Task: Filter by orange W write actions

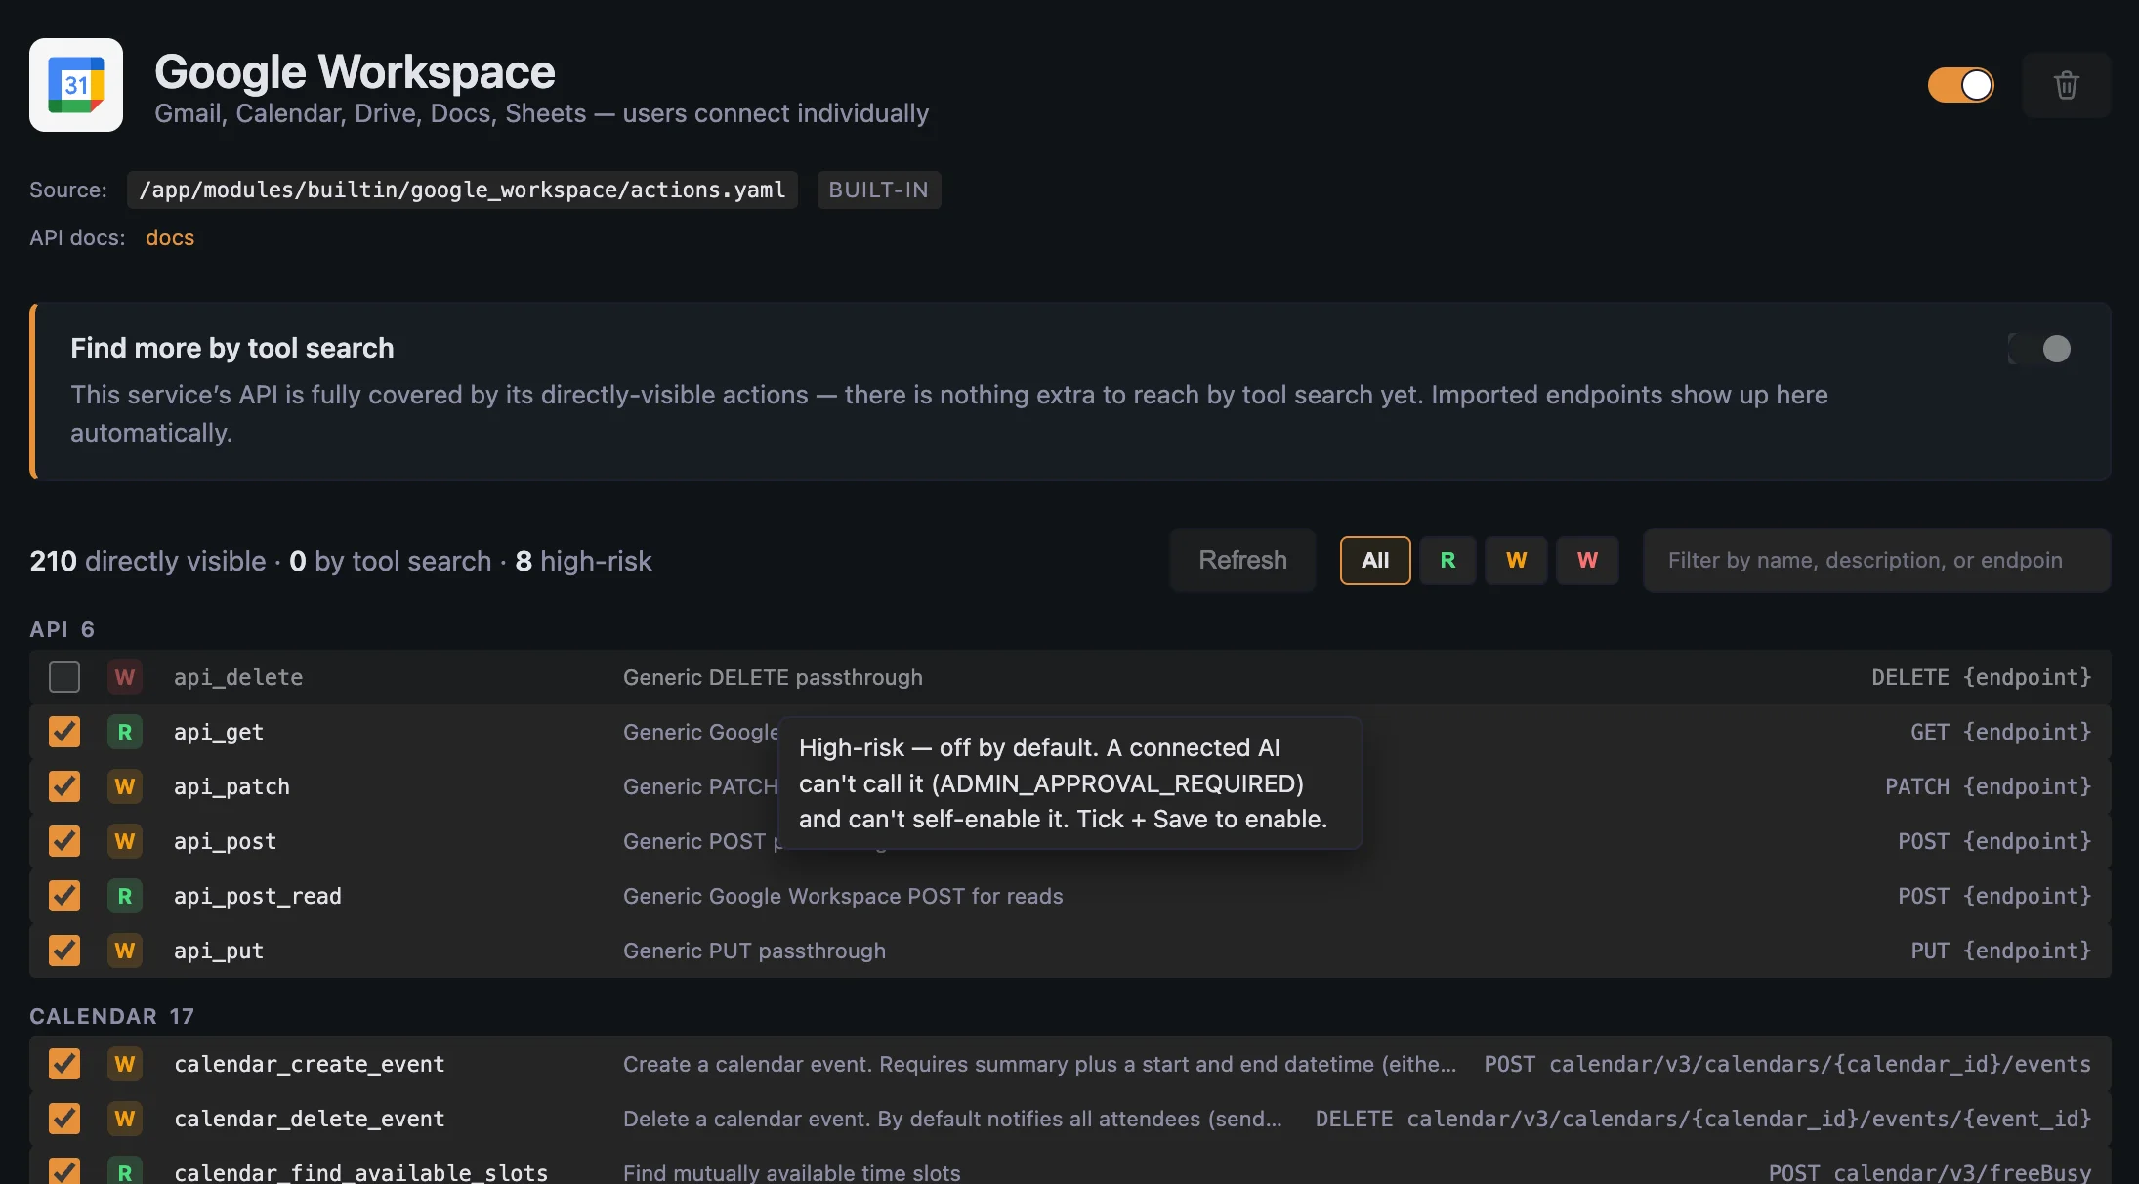Action: click(x=1516, y=561)
